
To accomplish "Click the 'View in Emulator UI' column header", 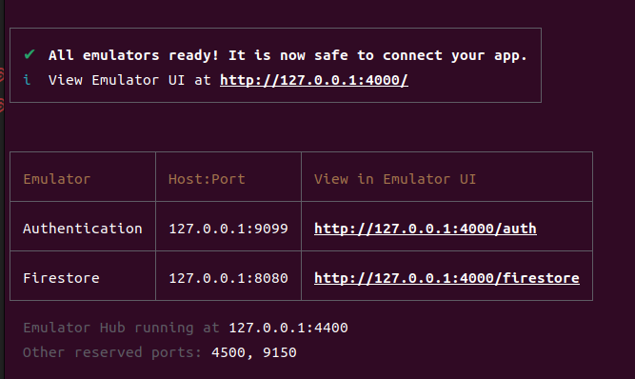I will point(395,179).
